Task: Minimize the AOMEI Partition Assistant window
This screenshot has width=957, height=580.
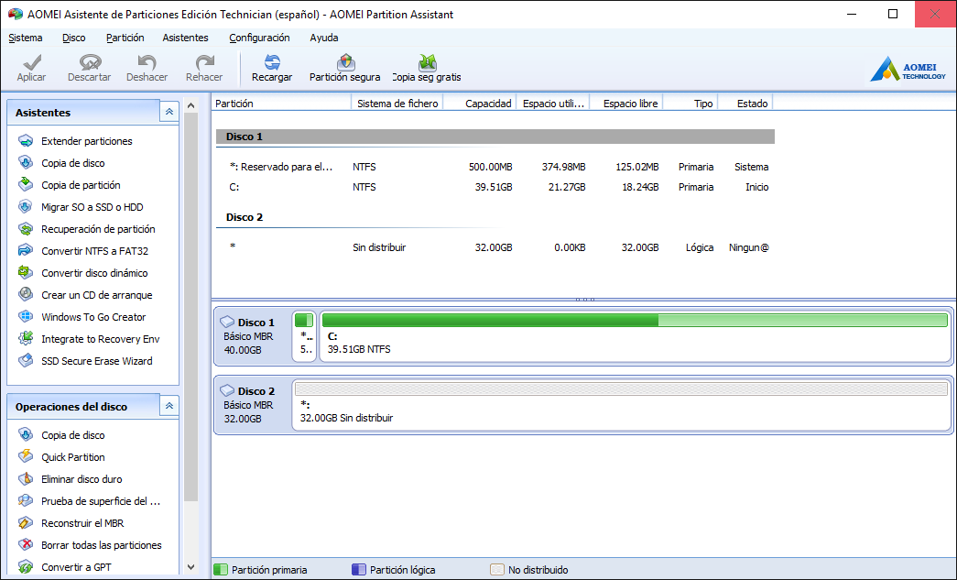Action: 853,14
